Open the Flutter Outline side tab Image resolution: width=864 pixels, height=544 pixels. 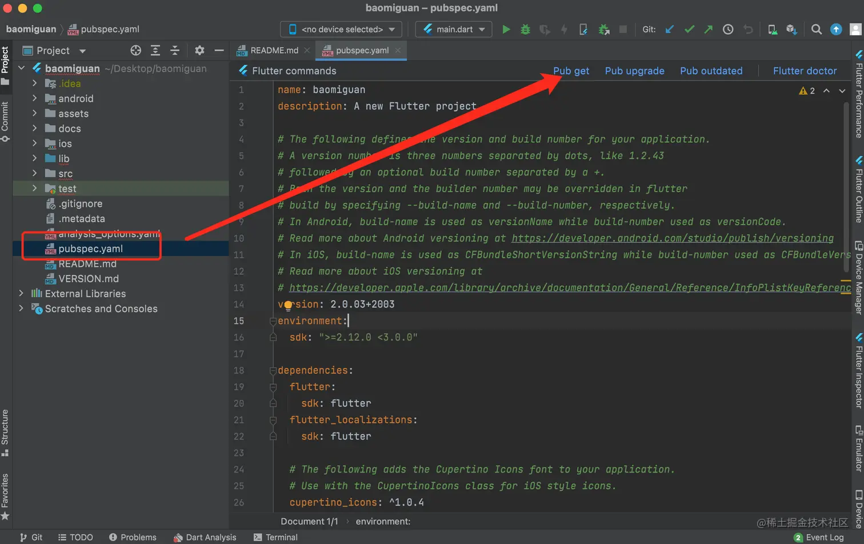(x=858, y=189)
